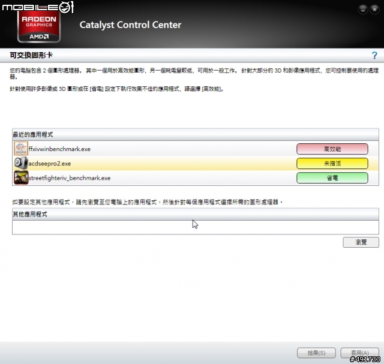Toggle the yellow 未指派 button for acdseepro2.exe
384x364 pixels.
[332, 164]
